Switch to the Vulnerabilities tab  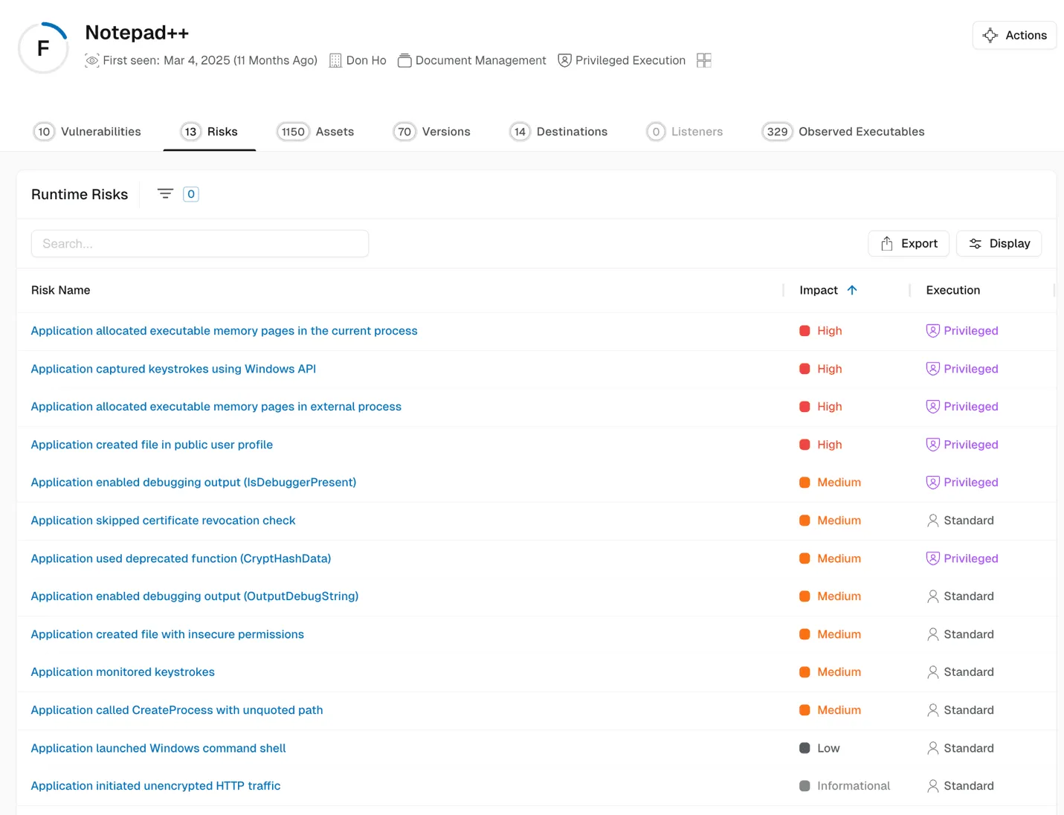[87, 132]
